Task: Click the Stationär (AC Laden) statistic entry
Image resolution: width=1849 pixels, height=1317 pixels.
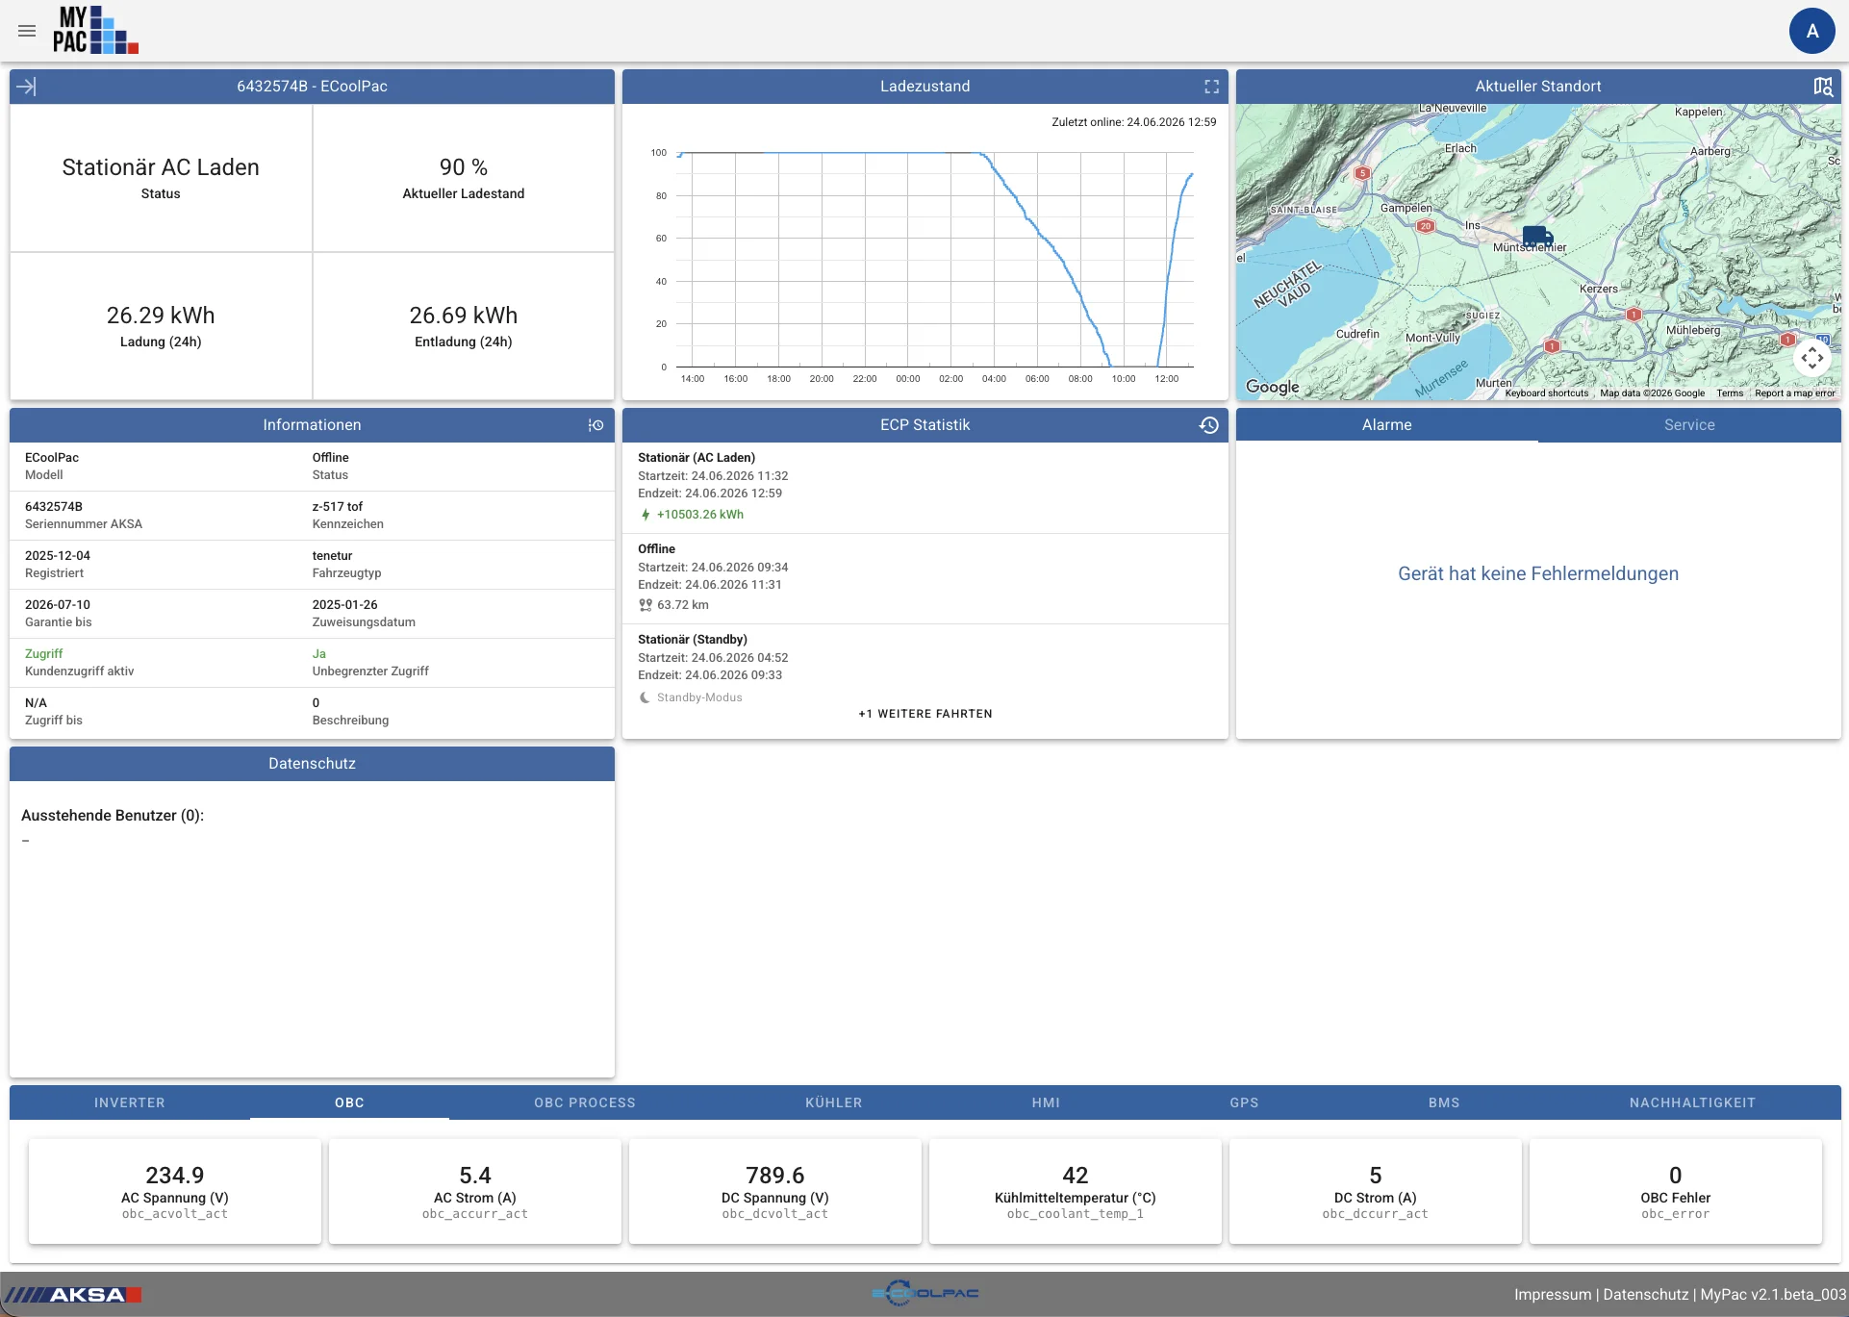Action: tap(925, 487)
